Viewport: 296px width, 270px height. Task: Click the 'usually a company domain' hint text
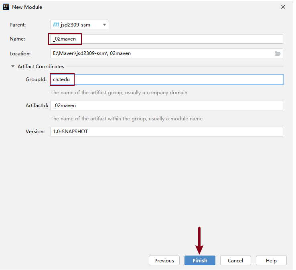[x=156, y=93]
